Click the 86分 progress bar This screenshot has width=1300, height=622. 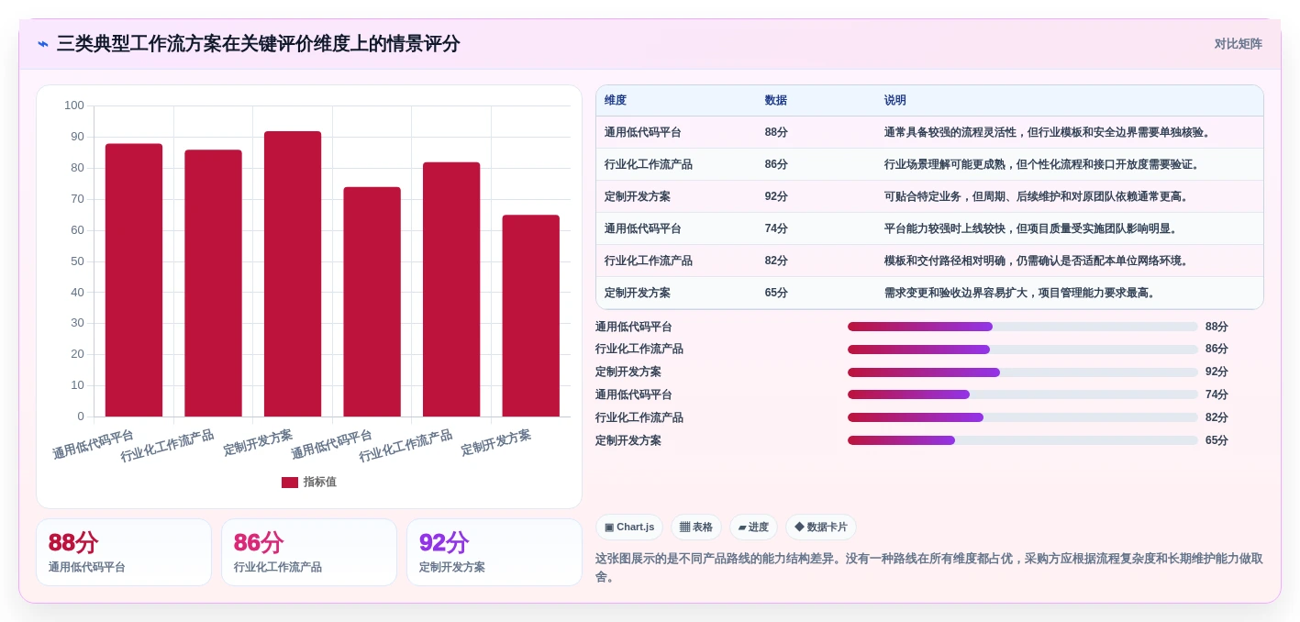coord(1023,350)
